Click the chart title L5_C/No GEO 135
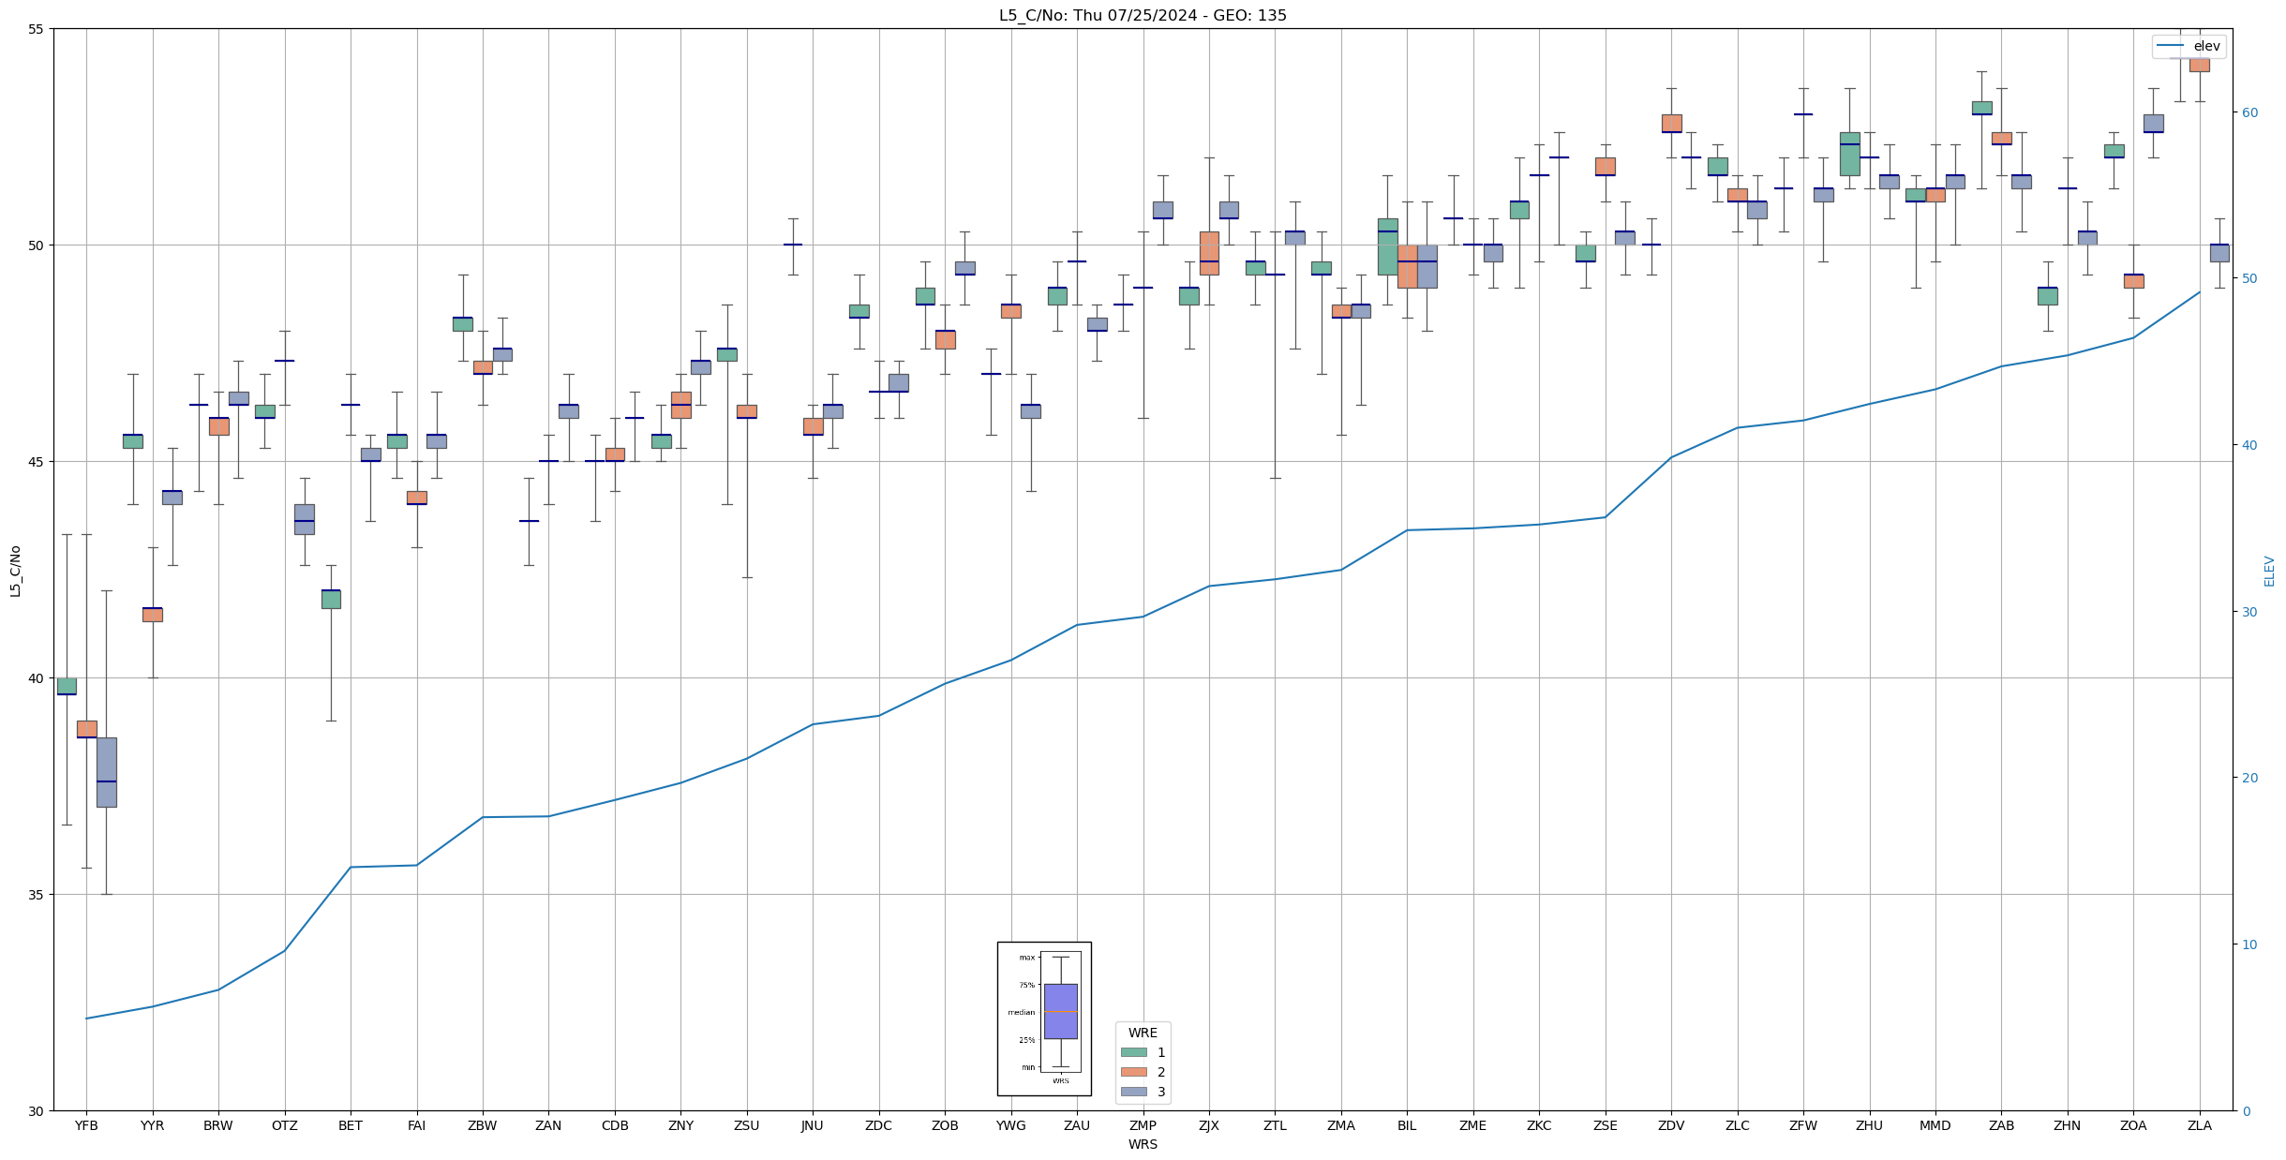The image size is (2286, 1160). click(1143, 15)
